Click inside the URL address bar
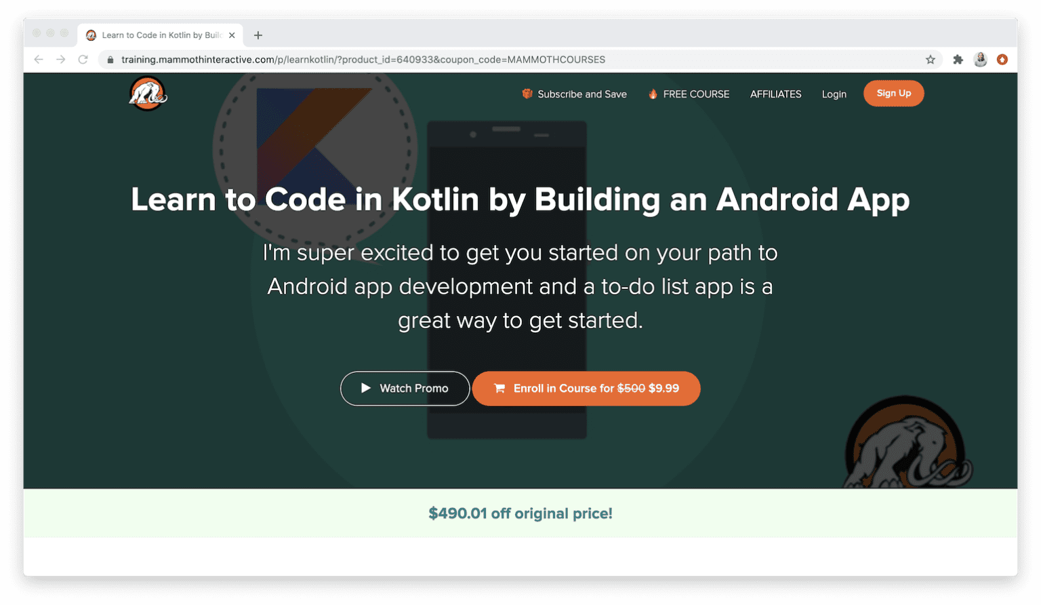The image size is (1041, 605). 407,60
